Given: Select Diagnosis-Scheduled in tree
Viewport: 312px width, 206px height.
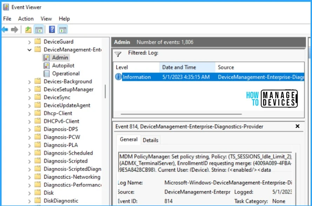Looking at the screenshot, I should [x=68, y=153].
